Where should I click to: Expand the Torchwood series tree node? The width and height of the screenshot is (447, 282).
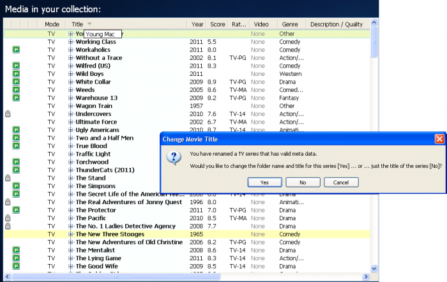click(70, 162)
